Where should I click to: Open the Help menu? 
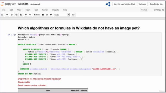[x=65, y=10]
